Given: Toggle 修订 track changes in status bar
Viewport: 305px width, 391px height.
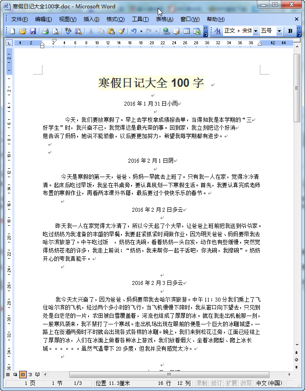Looking at the screenshot, I should click(x=216, y=383).
